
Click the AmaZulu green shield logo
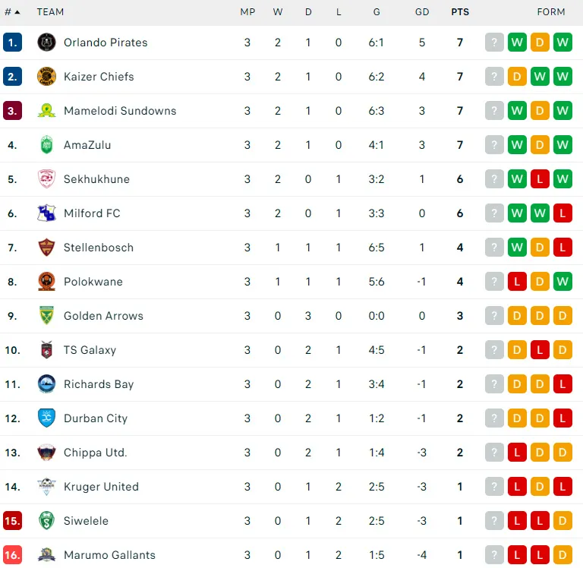click(x=46, y=145)
